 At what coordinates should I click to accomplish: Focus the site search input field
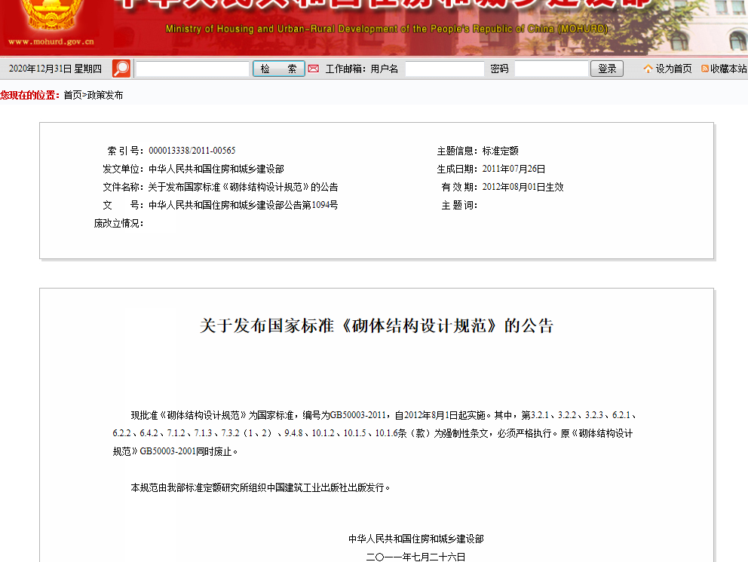pos(193,69)
